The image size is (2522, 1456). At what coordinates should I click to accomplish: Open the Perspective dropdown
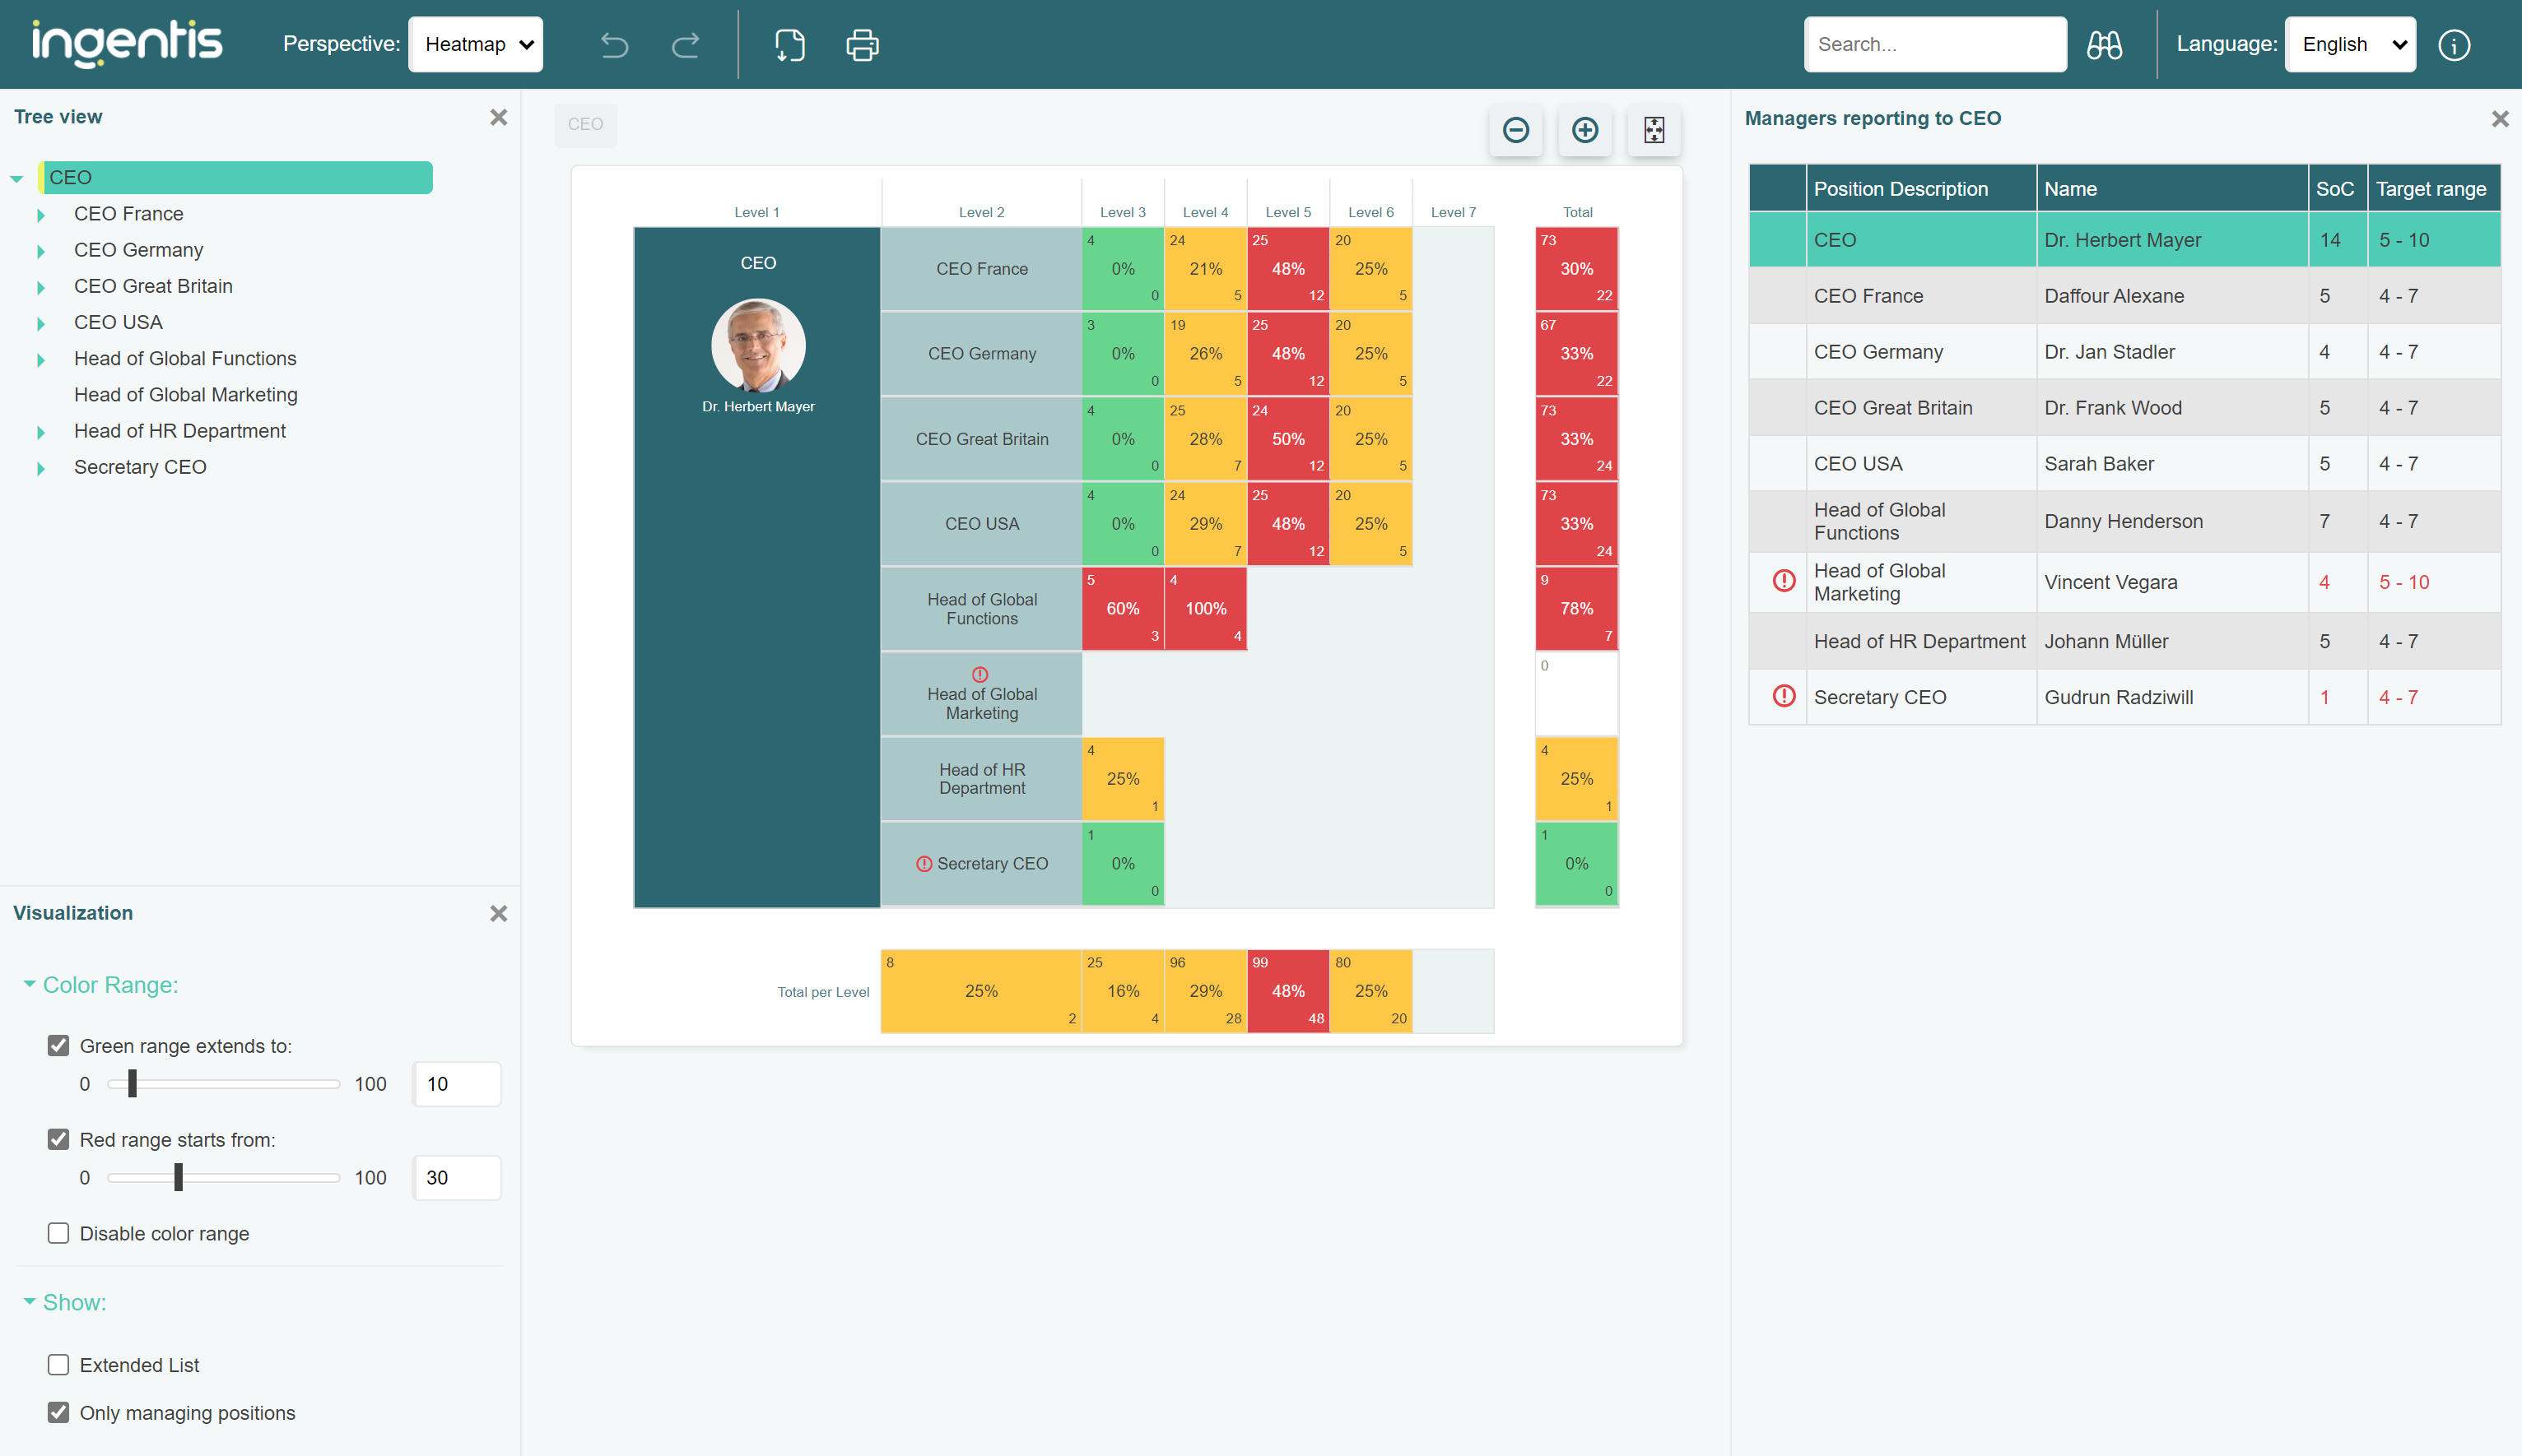[x=475, y=44]
